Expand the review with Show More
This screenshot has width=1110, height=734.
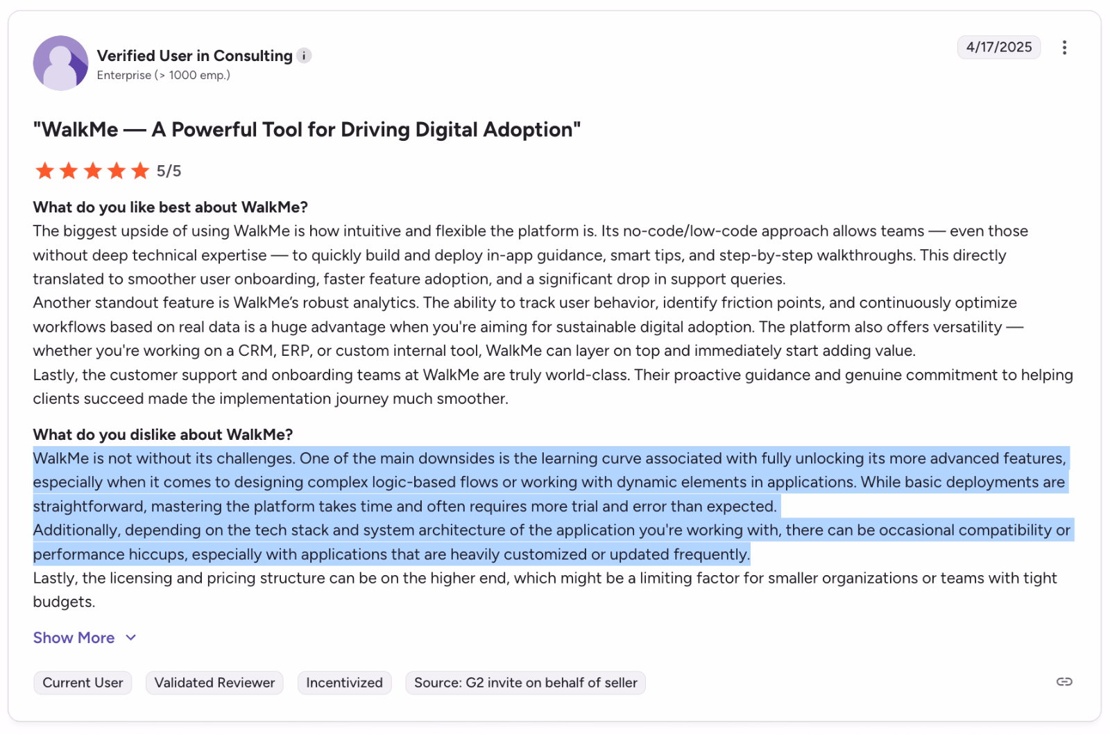[x=74, y=638]
